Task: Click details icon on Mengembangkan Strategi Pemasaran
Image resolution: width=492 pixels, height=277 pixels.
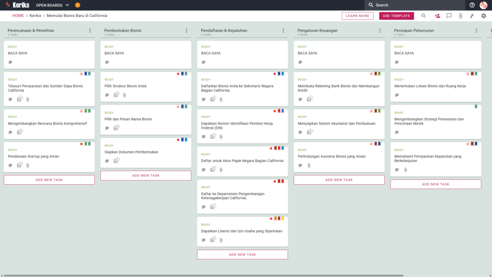Action: click(397, 132)
